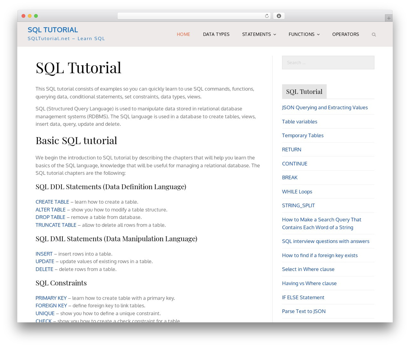The height and width of the screenshot is (347, 410).
Task: Focus the sidebar Search field
Action: click(x=328, y=62)
